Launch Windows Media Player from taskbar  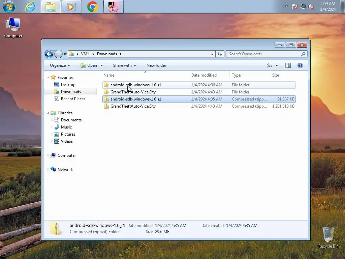pyautogui.click(x=71, y=7)
